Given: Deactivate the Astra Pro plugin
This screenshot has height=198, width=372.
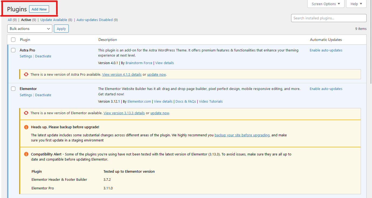Looking at the screenshot, I should click(x=43, y=56).
